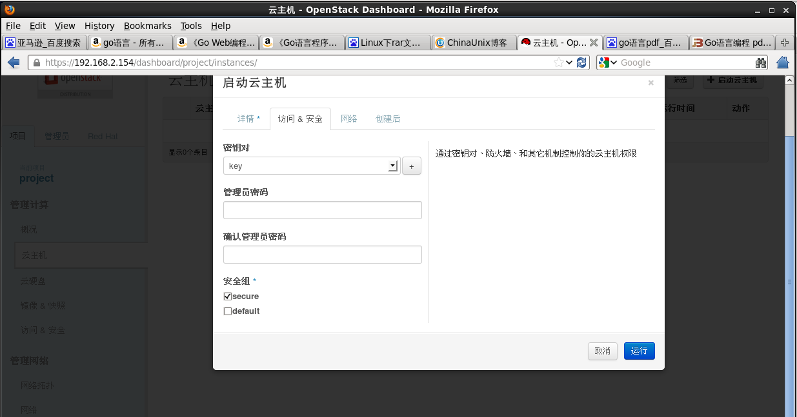Viewport: 797px width, 417px height.
Task: Uncheck the secure security group
Action: pos(227,296)
